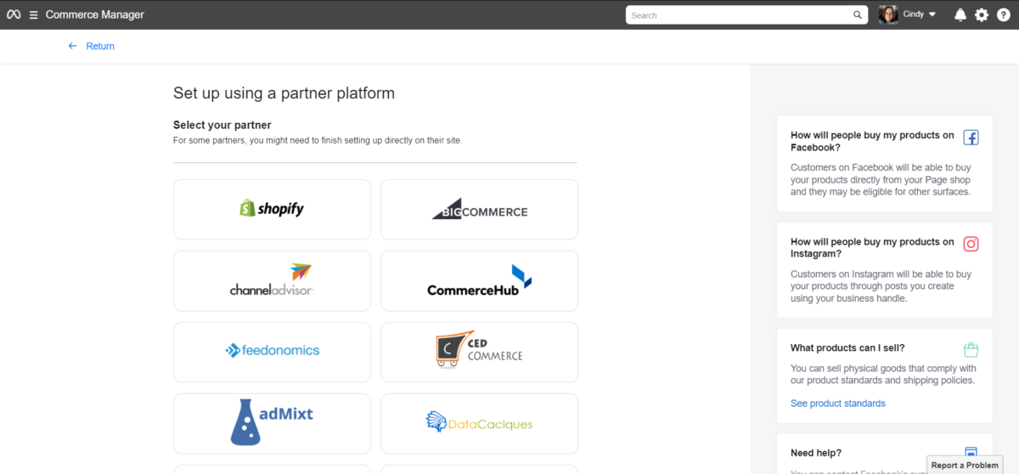Select the ChannelAdvisor partner card
The width and height of the screenshot is (1019, 474).
tap(272, 280)
